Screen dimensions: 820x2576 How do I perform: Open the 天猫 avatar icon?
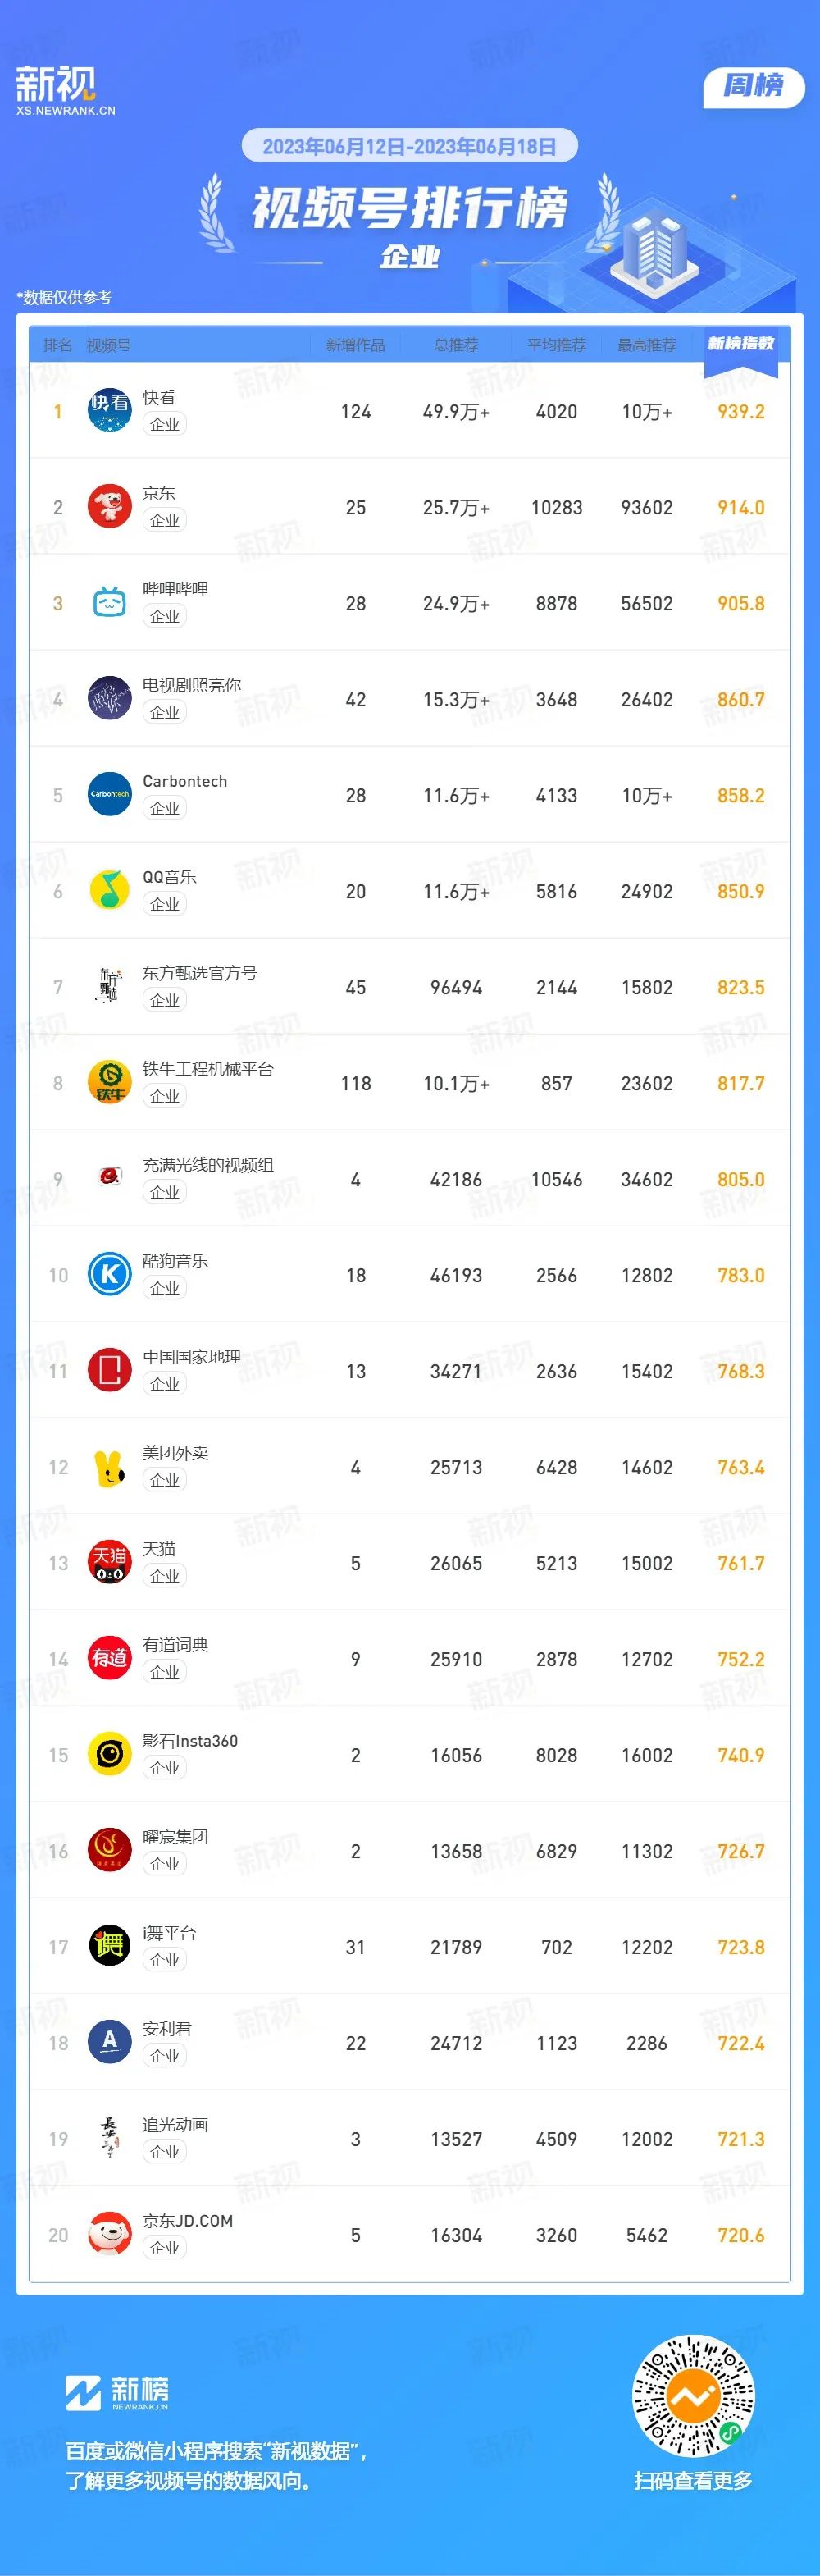(x=110, y=1563)
